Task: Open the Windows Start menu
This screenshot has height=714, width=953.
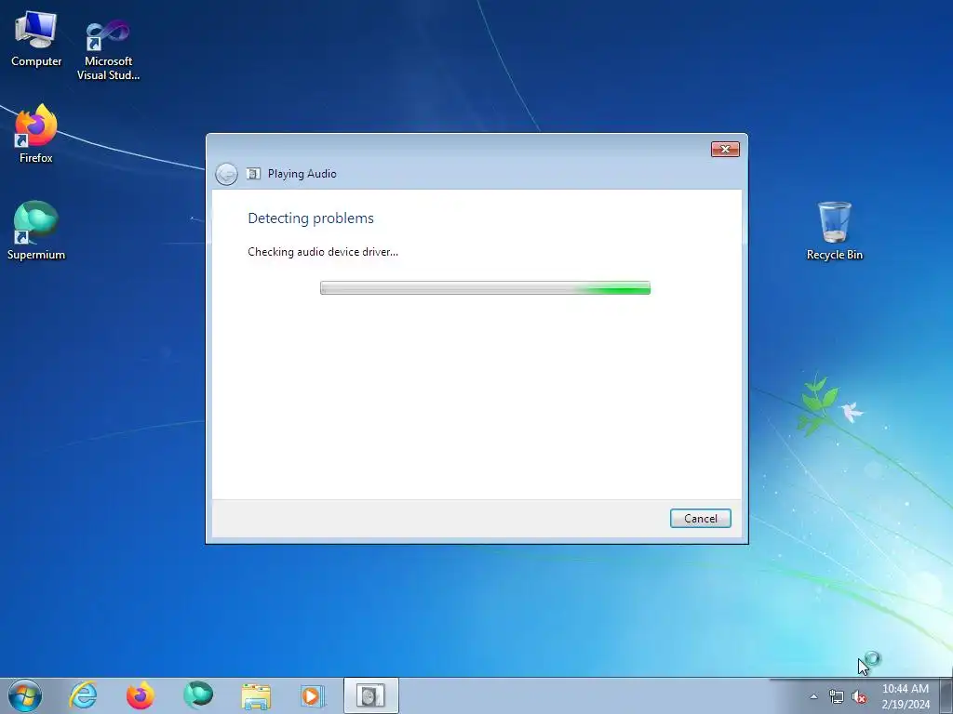Action: (x=25, y=695)
